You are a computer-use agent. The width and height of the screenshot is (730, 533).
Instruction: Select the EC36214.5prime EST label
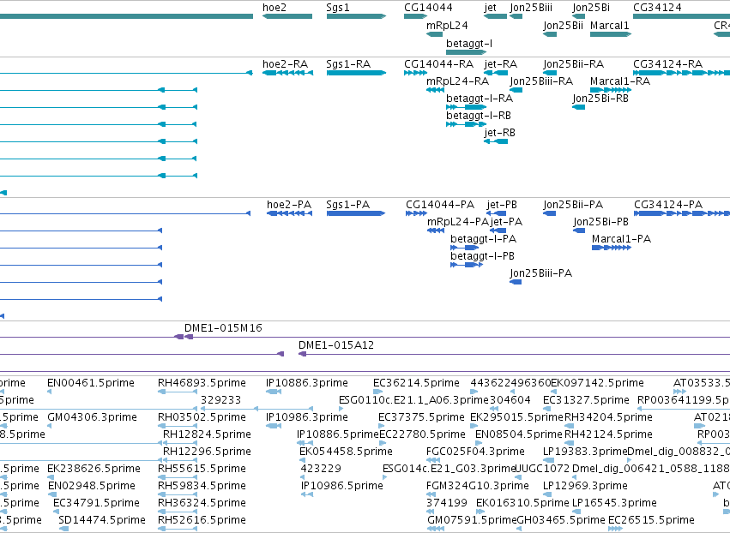[x=416, y=383]
